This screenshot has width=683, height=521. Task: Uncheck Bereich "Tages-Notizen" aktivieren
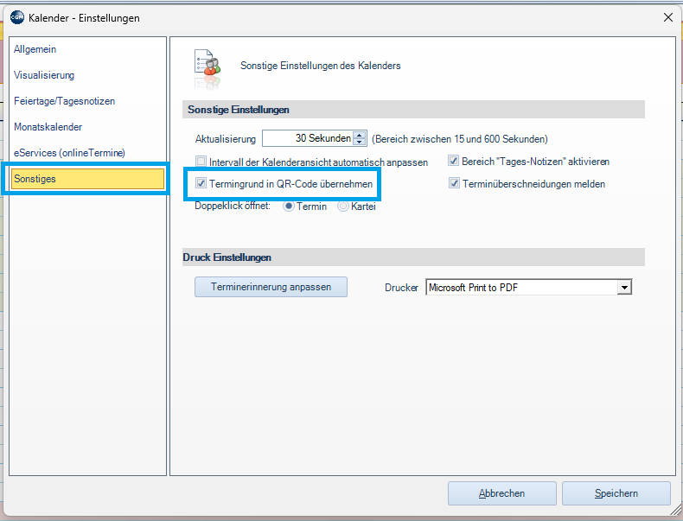[453, 162]
